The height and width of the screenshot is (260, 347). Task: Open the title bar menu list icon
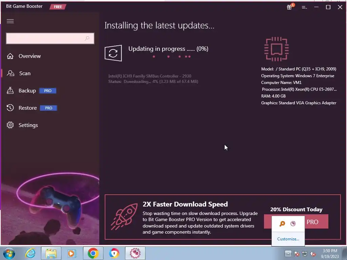coord(304,7)
